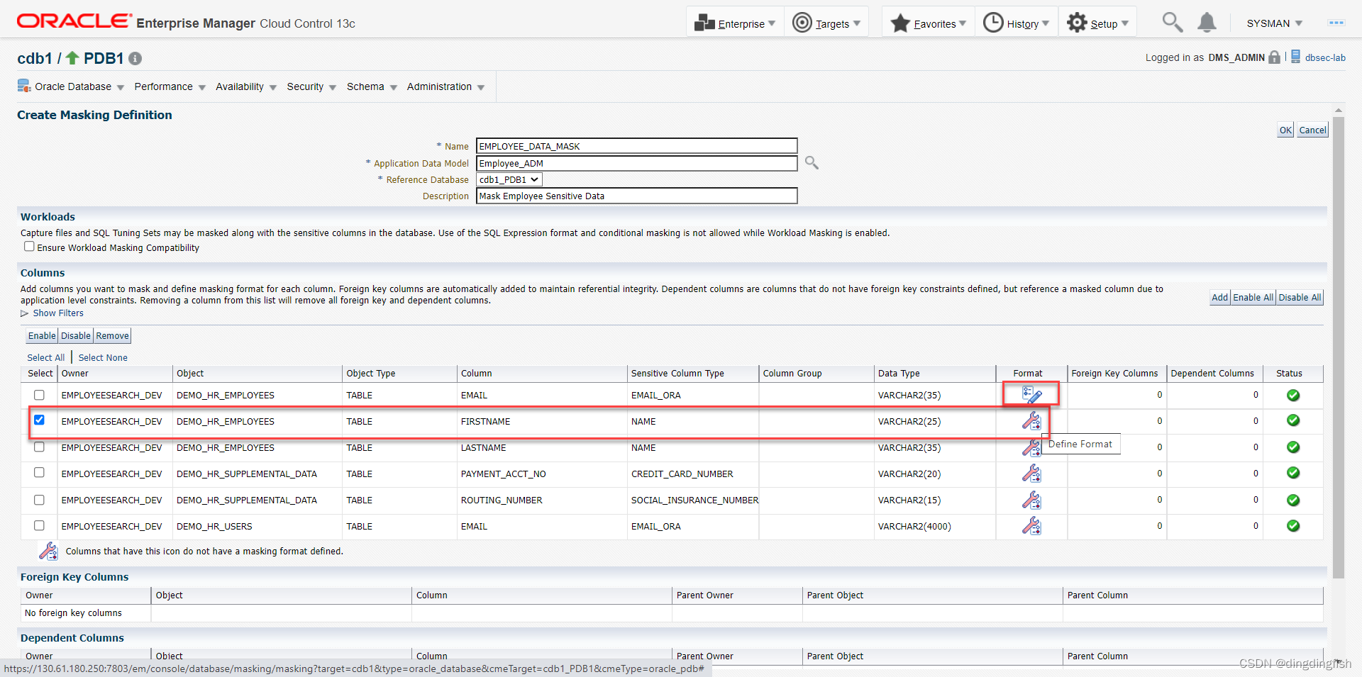Click Application Data Model input field
This screenshot has height=677, width=1362.
(x=636, y=163)
